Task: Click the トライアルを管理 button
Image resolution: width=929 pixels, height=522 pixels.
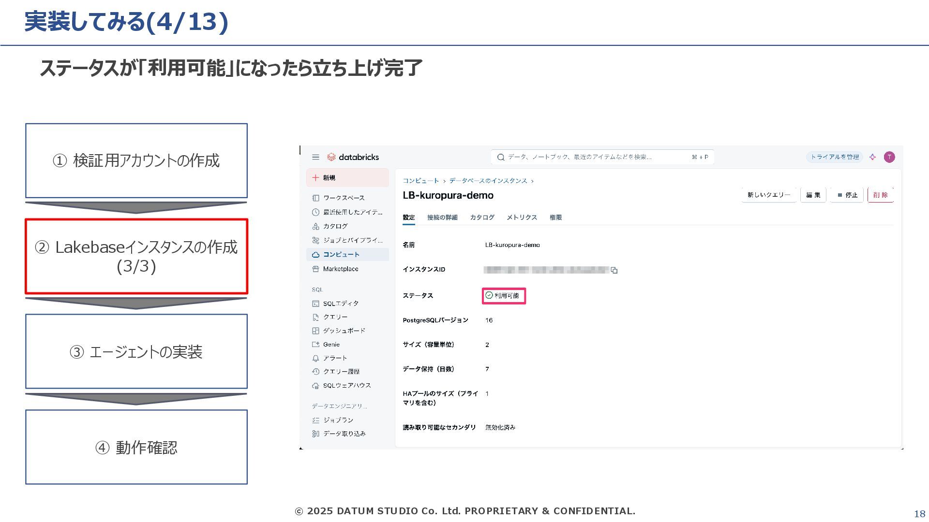Action: point(835,157)
